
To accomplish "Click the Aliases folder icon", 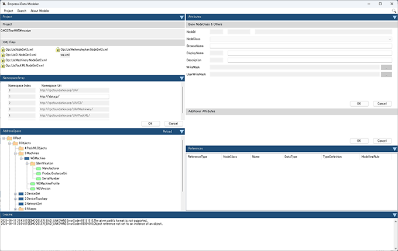I will [x=21, y=209].
